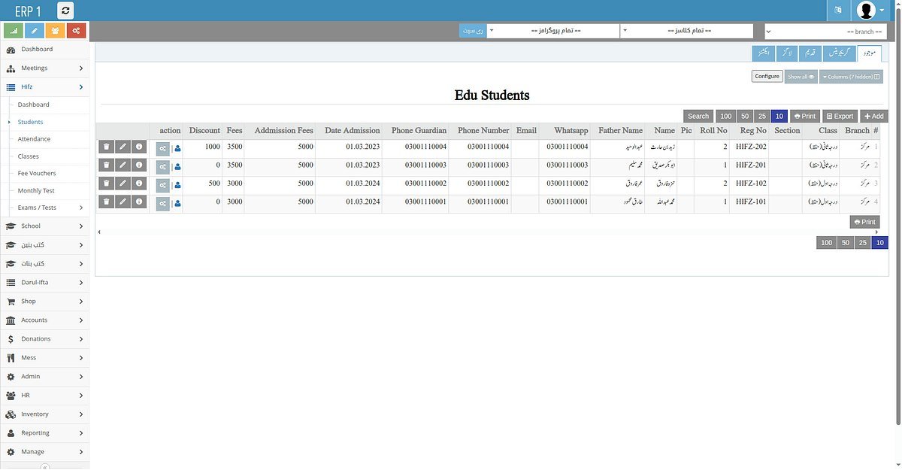Viewport: 902px width, 470px height.
Task: Switch to the گریجویٹس tab
Action: pos(840,53)
